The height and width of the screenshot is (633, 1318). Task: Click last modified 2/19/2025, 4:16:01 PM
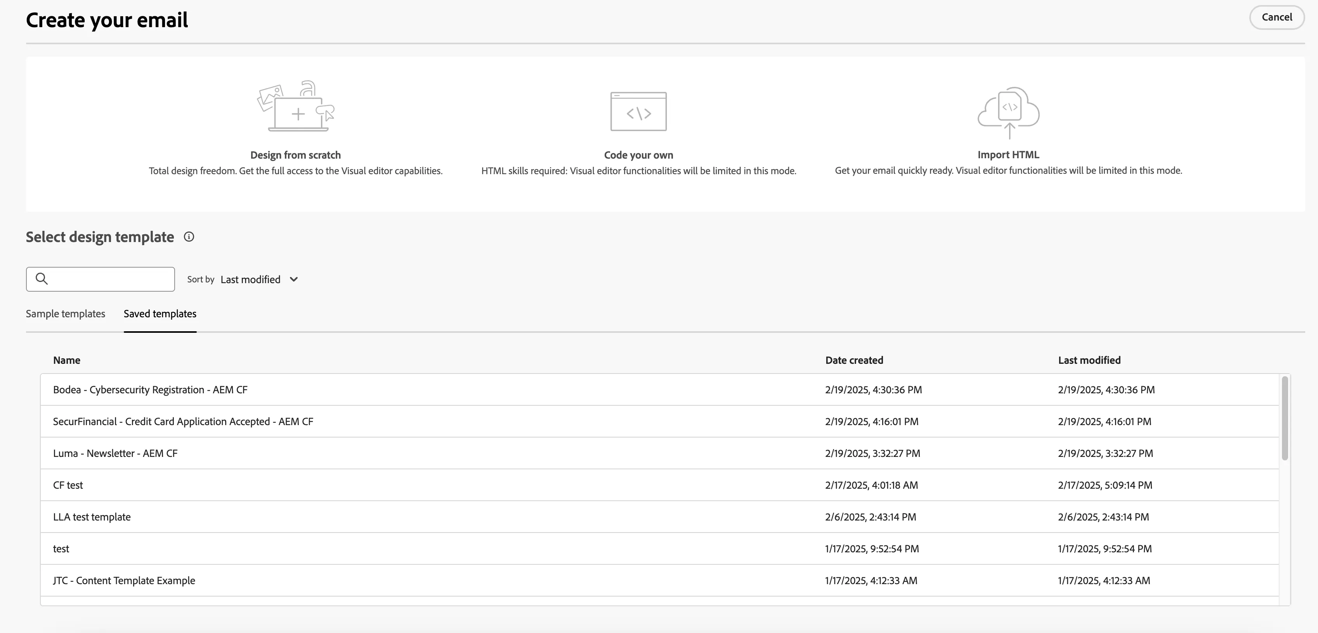click(1105, 421)
